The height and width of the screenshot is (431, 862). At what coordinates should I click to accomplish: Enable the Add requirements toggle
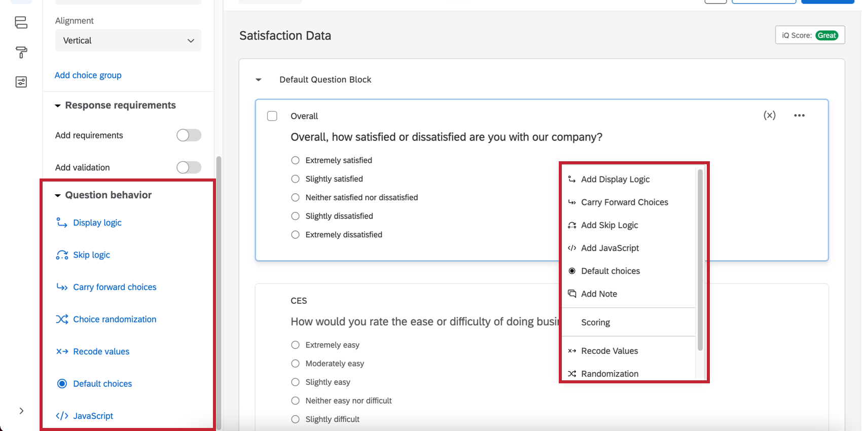(x=189, y=135)
